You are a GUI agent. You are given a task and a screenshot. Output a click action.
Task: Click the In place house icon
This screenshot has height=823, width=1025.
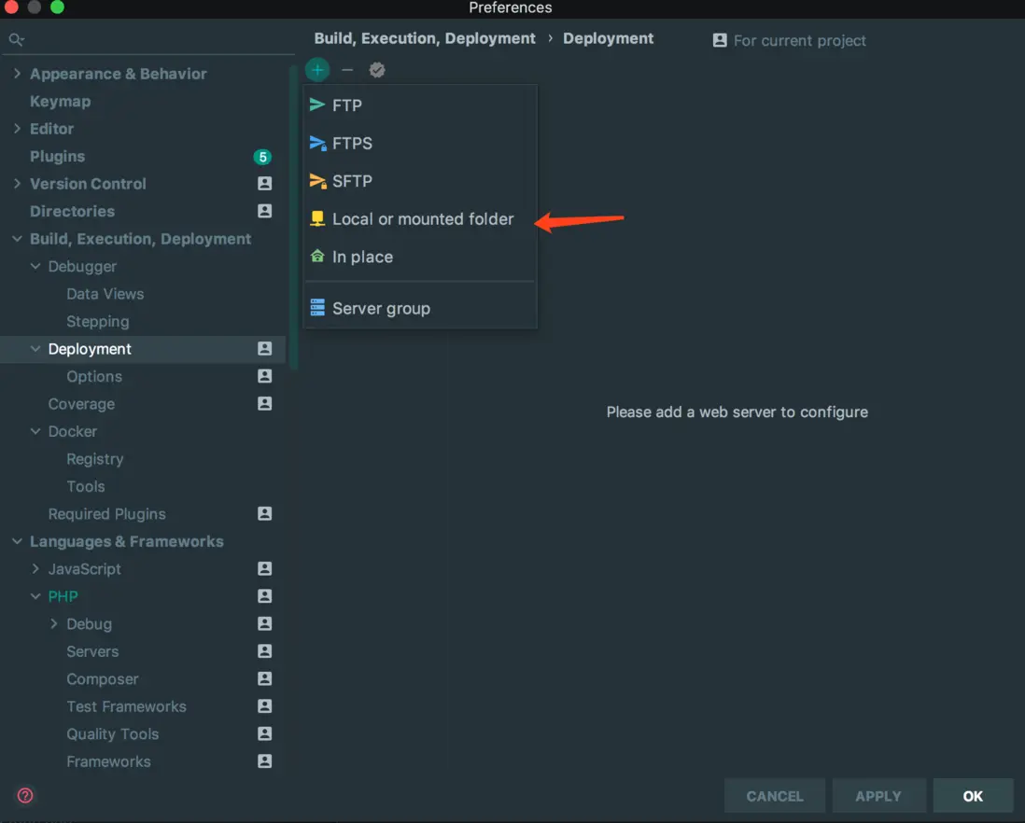(317, 257)
